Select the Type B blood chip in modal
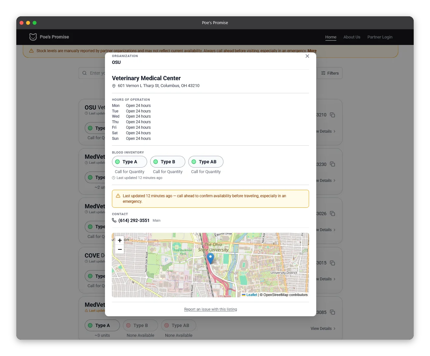The width and height of the screenshot is (430, 356). coord(168,162)
